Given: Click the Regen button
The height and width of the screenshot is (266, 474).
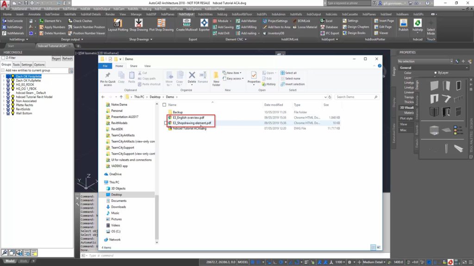Looking at the screenshot, I should pyautogui.click(x=56, y=59).
